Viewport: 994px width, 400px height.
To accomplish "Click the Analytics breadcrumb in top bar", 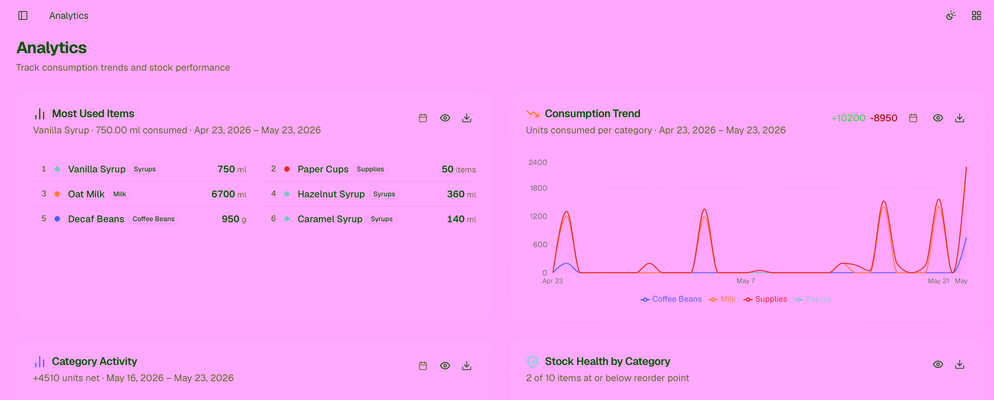I will click(x=69, y=15).
